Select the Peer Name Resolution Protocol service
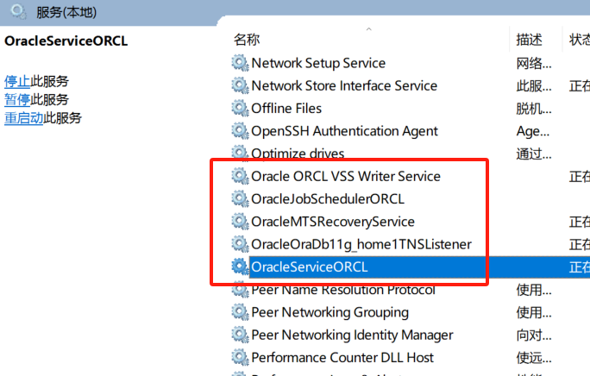Screen dimensions: 590x376 coord(342,290)
